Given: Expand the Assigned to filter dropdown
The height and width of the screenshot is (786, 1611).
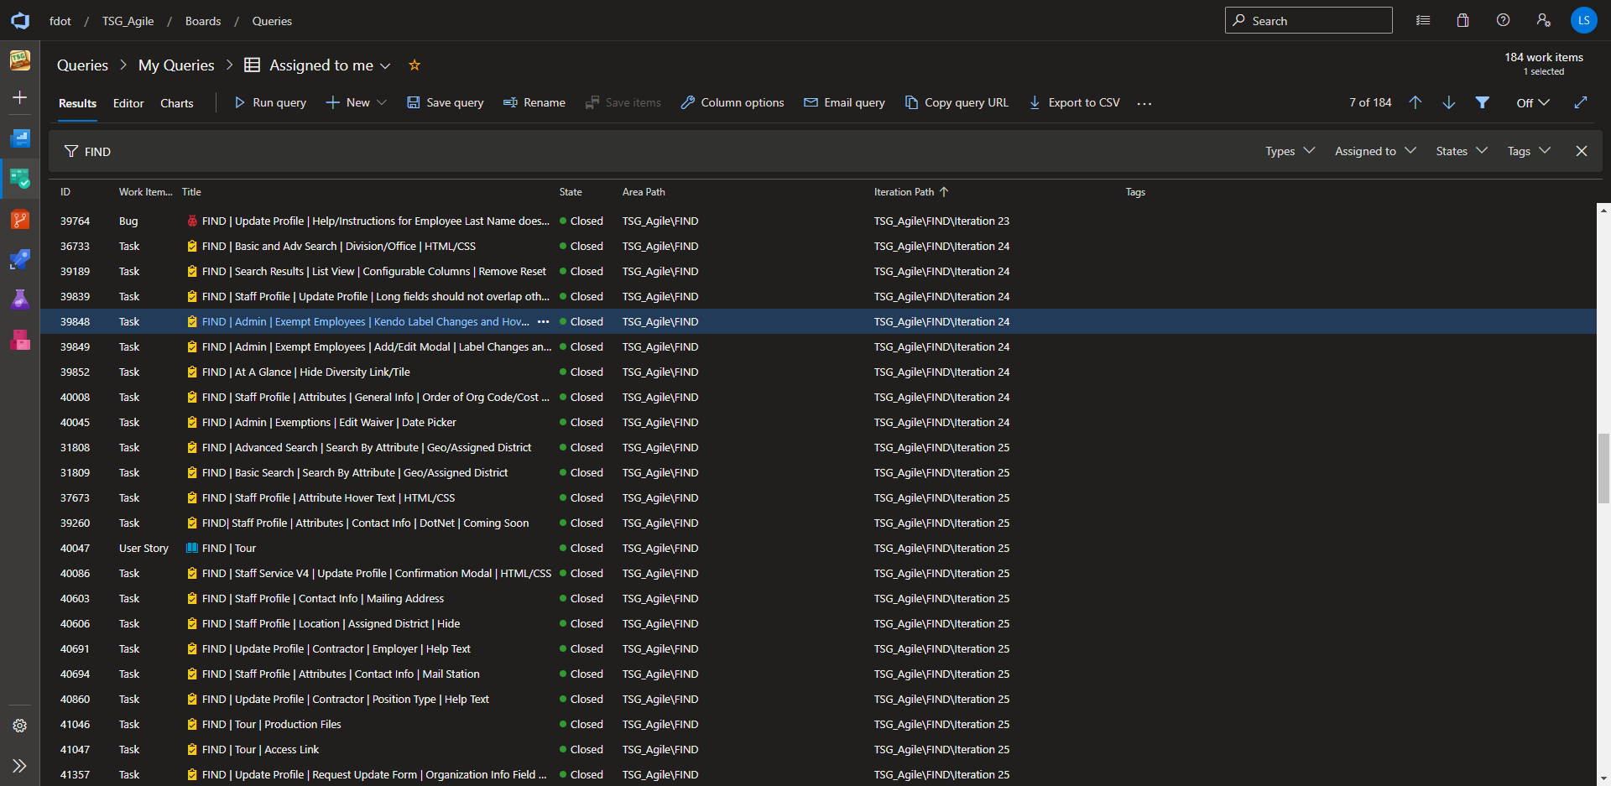Looking at the screenshot, I should pos(1374,151).
